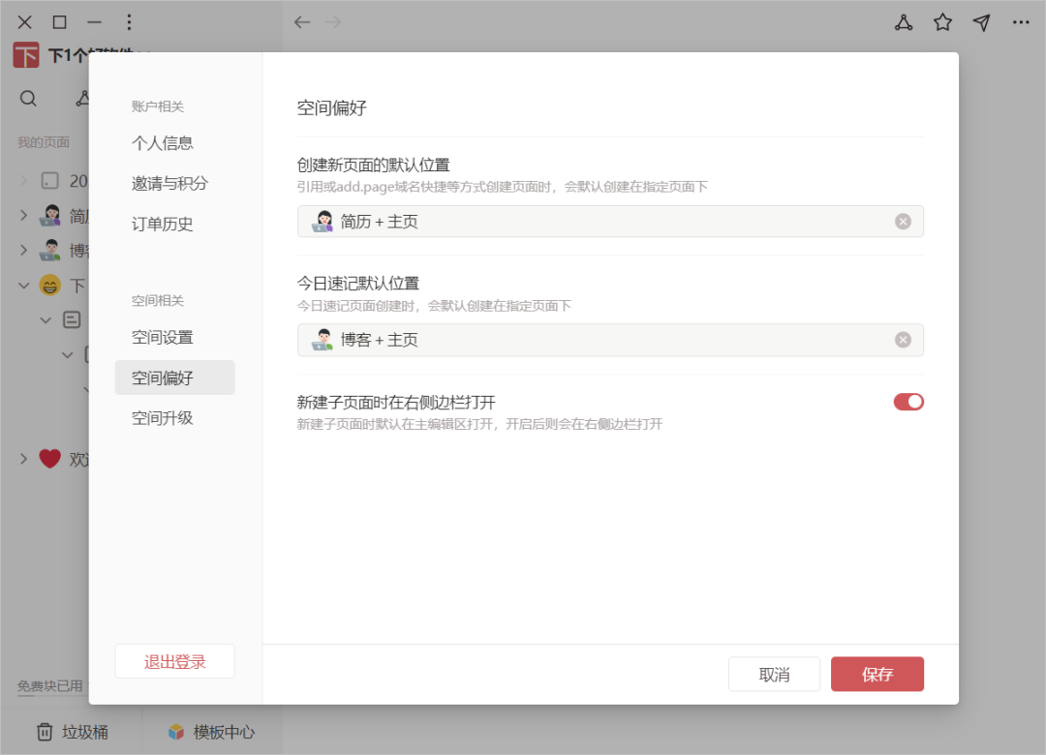Clear the 博客 + 主页 速记 location field

click(x=903, y=340)
